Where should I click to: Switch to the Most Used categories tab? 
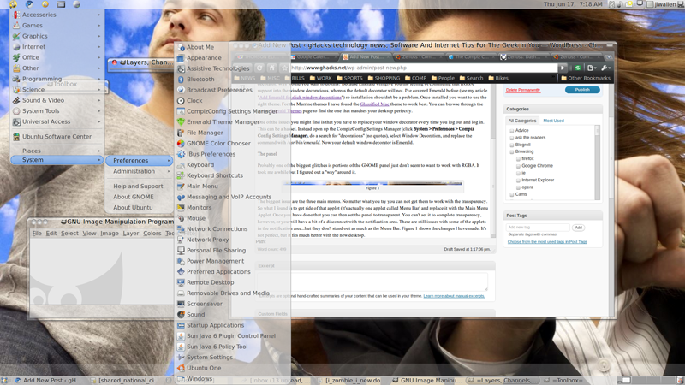[553, 121]
